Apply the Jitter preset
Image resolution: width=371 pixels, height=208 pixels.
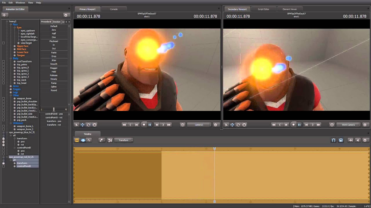pyautogui.click(x=54, y=60)
